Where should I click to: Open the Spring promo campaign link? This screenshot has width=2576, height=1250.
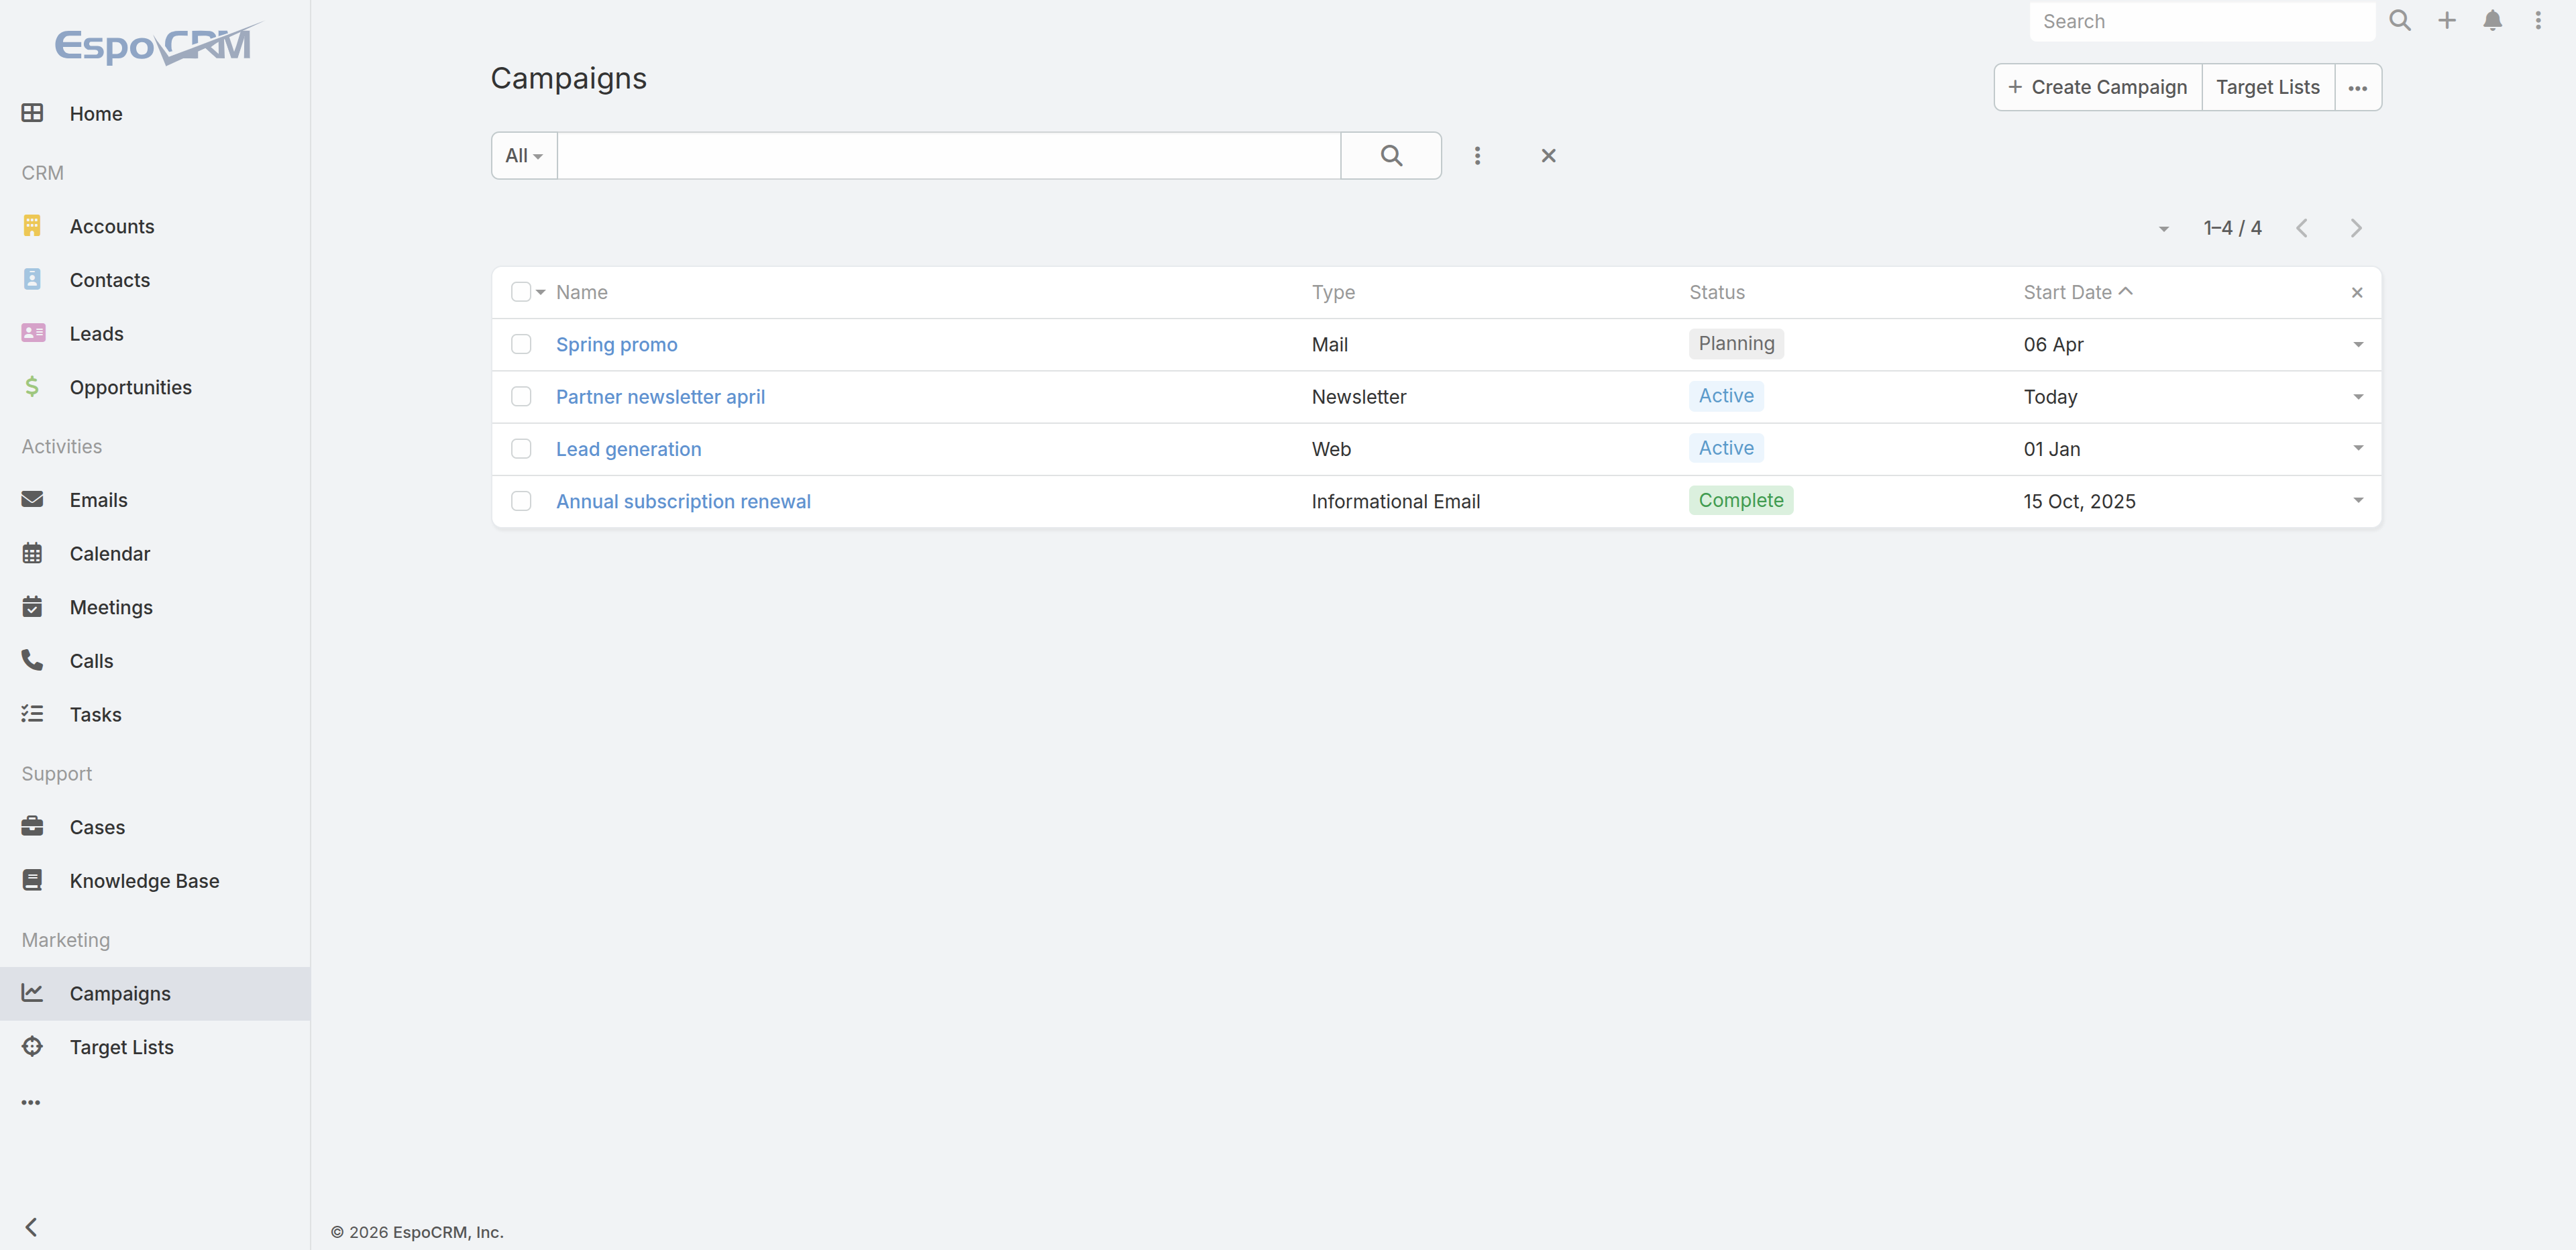[x=616, y=344]
